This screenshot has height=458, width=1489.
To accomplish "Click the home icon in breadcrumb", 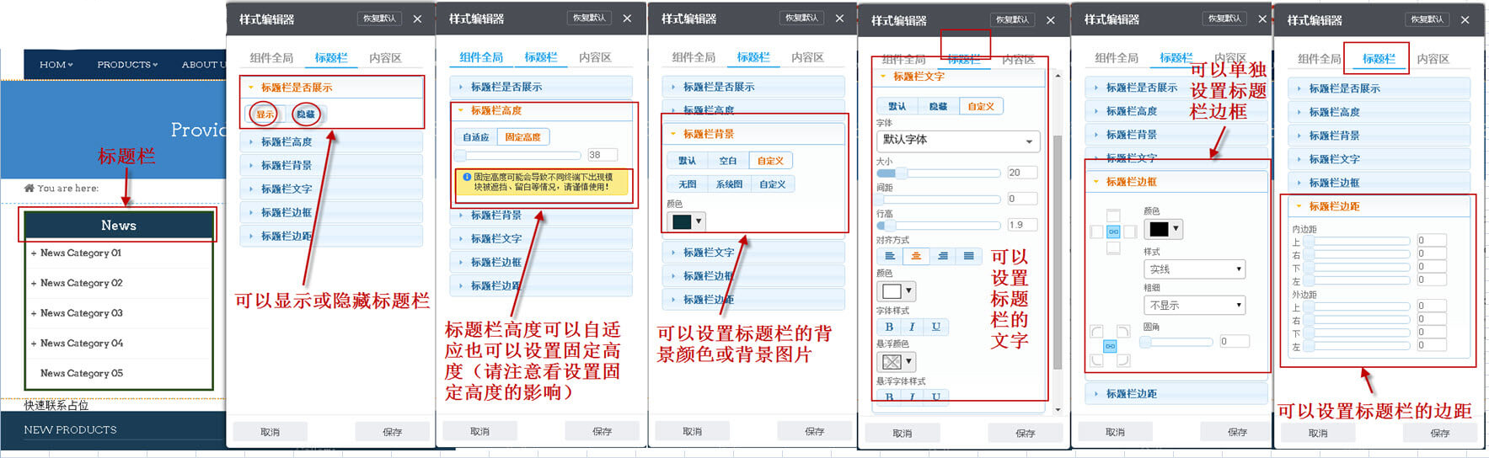I will (29, 188).
